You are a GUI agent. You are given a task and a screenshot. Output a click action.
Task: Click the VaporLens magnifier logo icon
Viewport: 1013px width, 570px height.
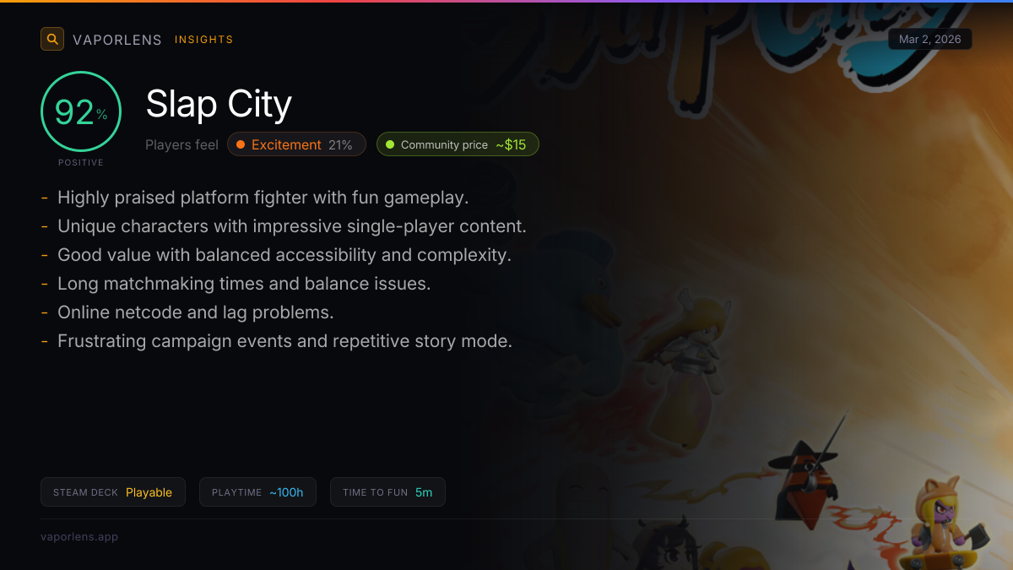tap(52, 39)
